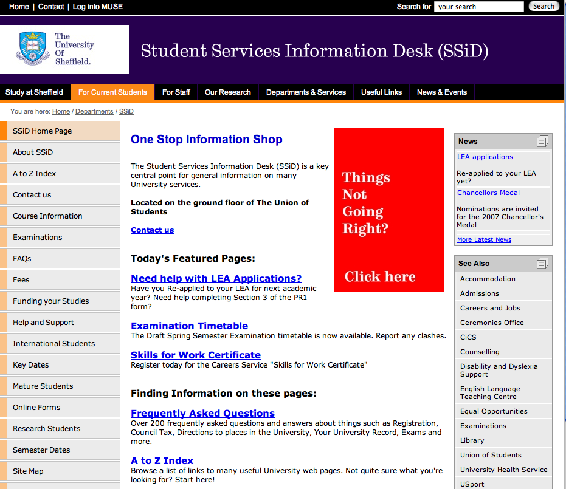
Task: Open the Study at Sheffield tab
Action: point(34,92)
